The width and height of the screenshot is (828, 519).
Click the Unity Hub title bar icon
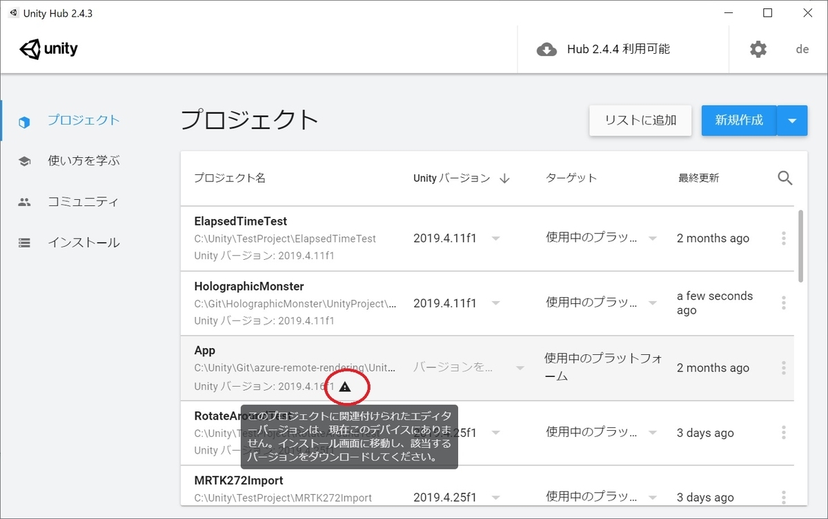point(13,13)
